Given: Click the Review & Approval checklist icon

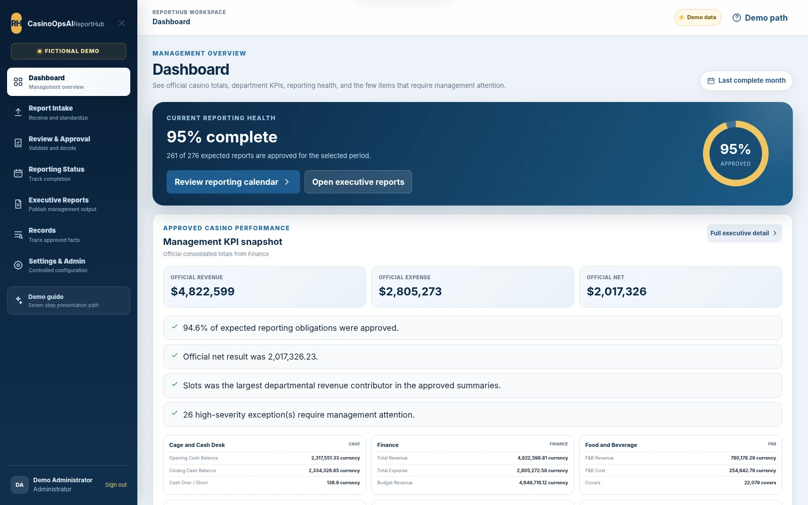Looking at the screenshot, I should [18, 143].
